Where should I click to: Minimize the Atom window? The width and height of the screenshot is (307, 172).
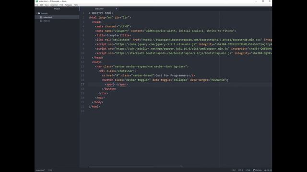coord(256,1)
